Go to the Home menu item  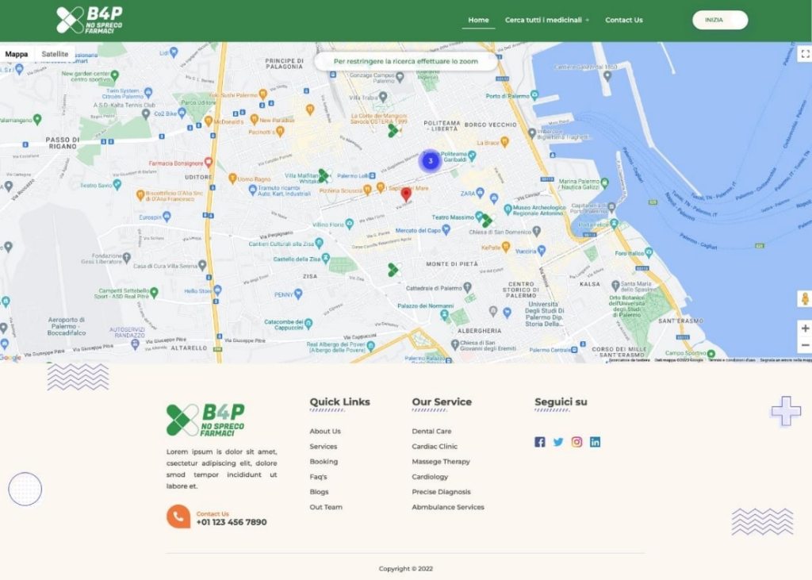point(478,20)
